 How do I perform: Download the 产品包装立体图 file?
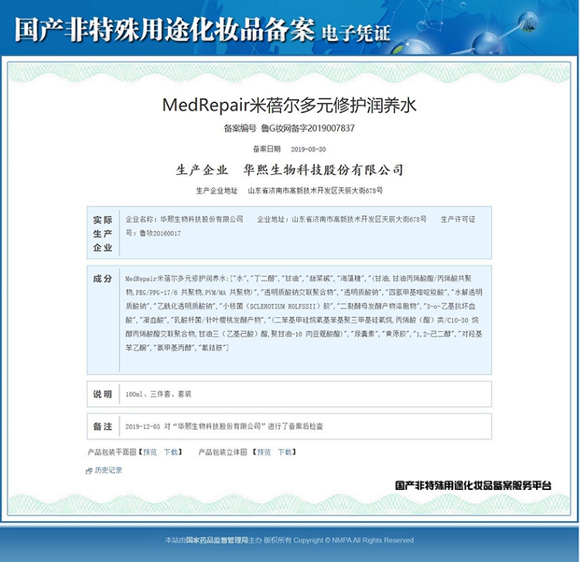[285, 451]
